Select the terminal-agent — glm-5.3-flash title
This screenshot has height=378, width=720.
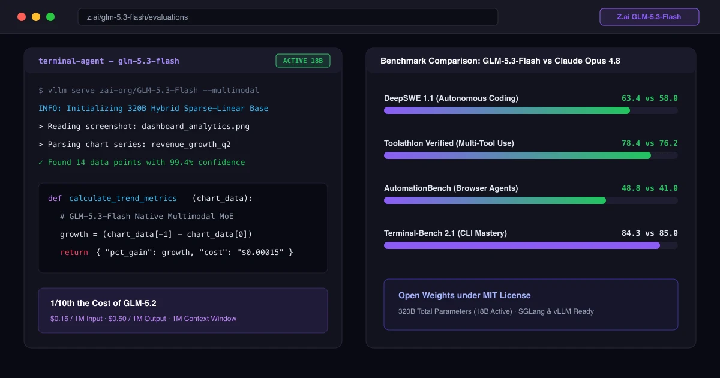[109, 61]
